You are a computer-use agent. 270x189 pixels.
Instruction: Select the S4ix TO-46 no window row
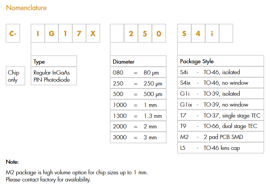click(x=220, y=83)
